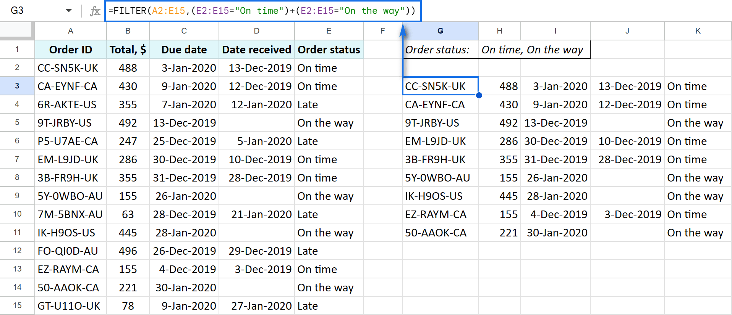Select column B header

128,31
